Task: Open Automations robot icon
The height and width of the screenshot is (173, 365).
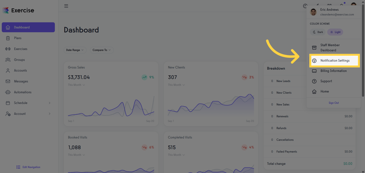Action: (8, 92)
